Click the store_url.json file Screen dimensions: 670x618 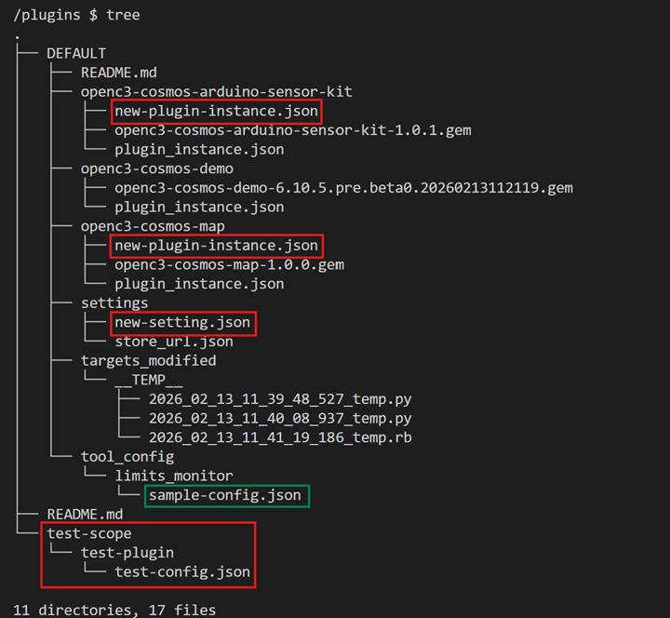(174, 342)
